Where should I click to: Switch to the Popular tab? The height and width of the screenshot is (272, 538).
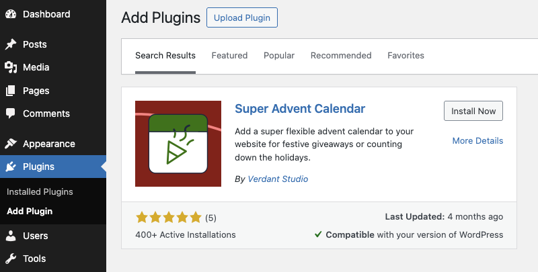coord(279,56)
